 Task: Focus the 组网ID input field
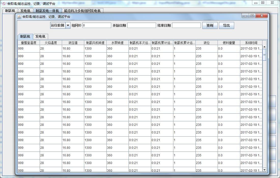pyautogui.click(x=97, y=25)
